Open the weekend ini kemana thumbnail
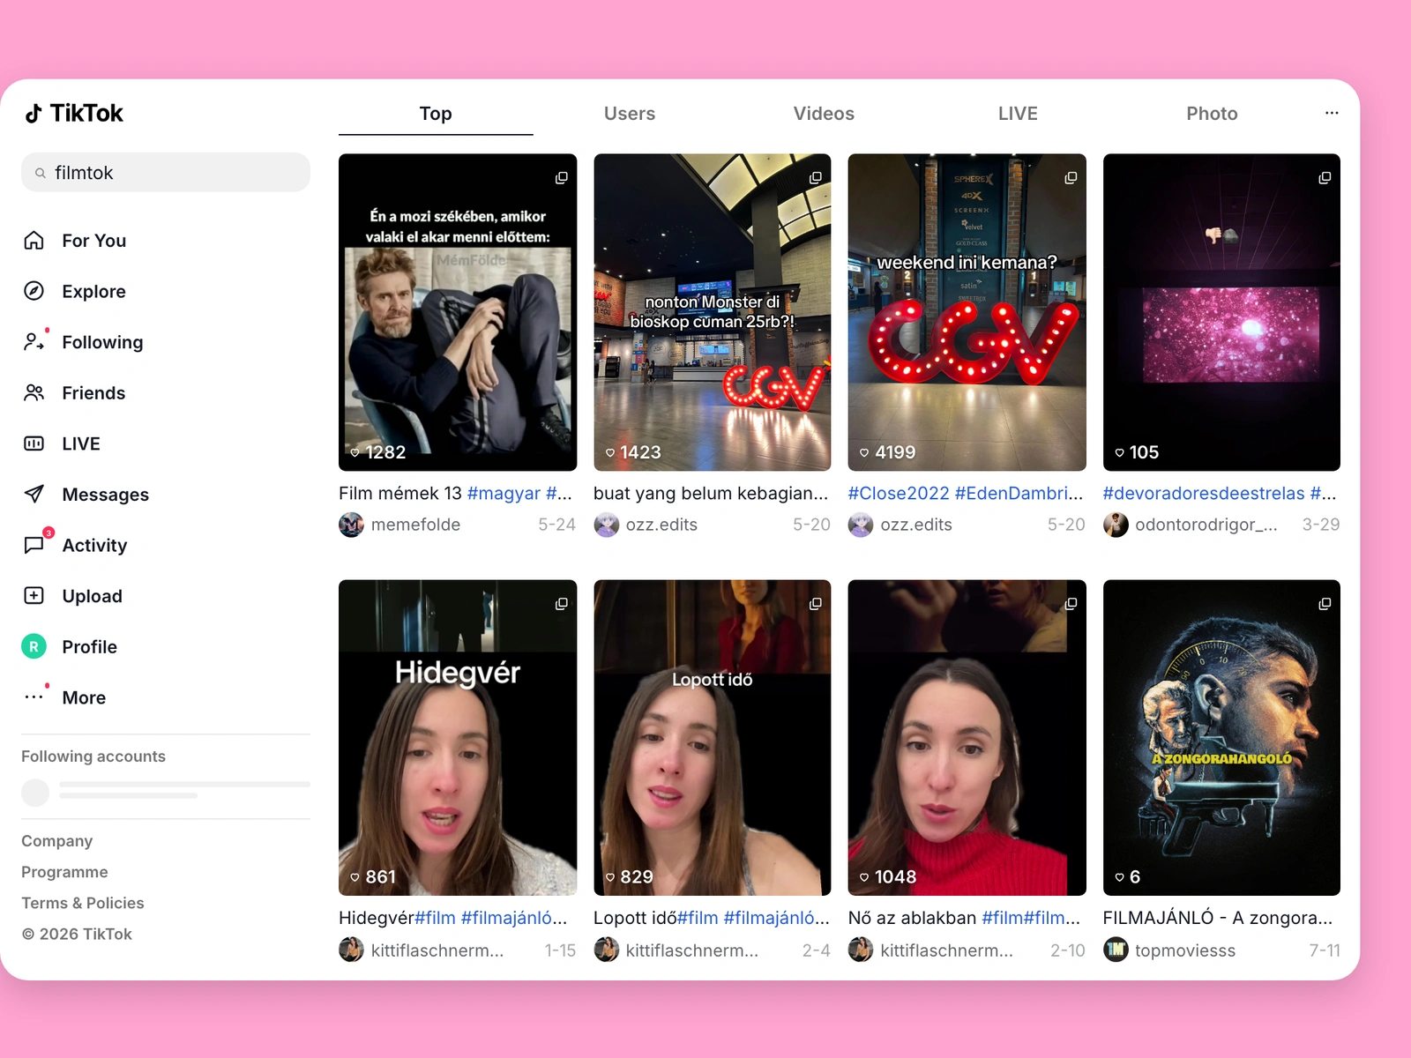The height and width of the screenshot is (1058, 1411). 967,312
